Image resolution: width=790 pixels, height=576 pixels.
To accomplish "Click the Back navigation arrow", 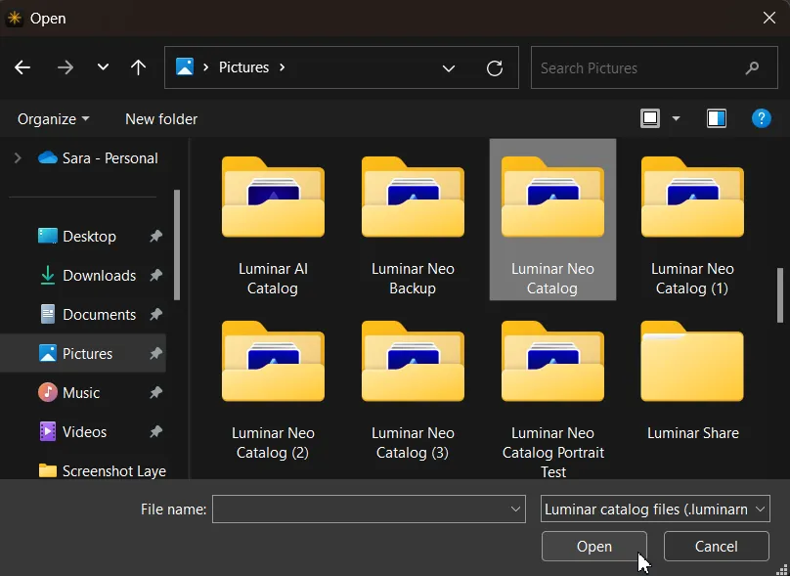I will pos(22,67).
